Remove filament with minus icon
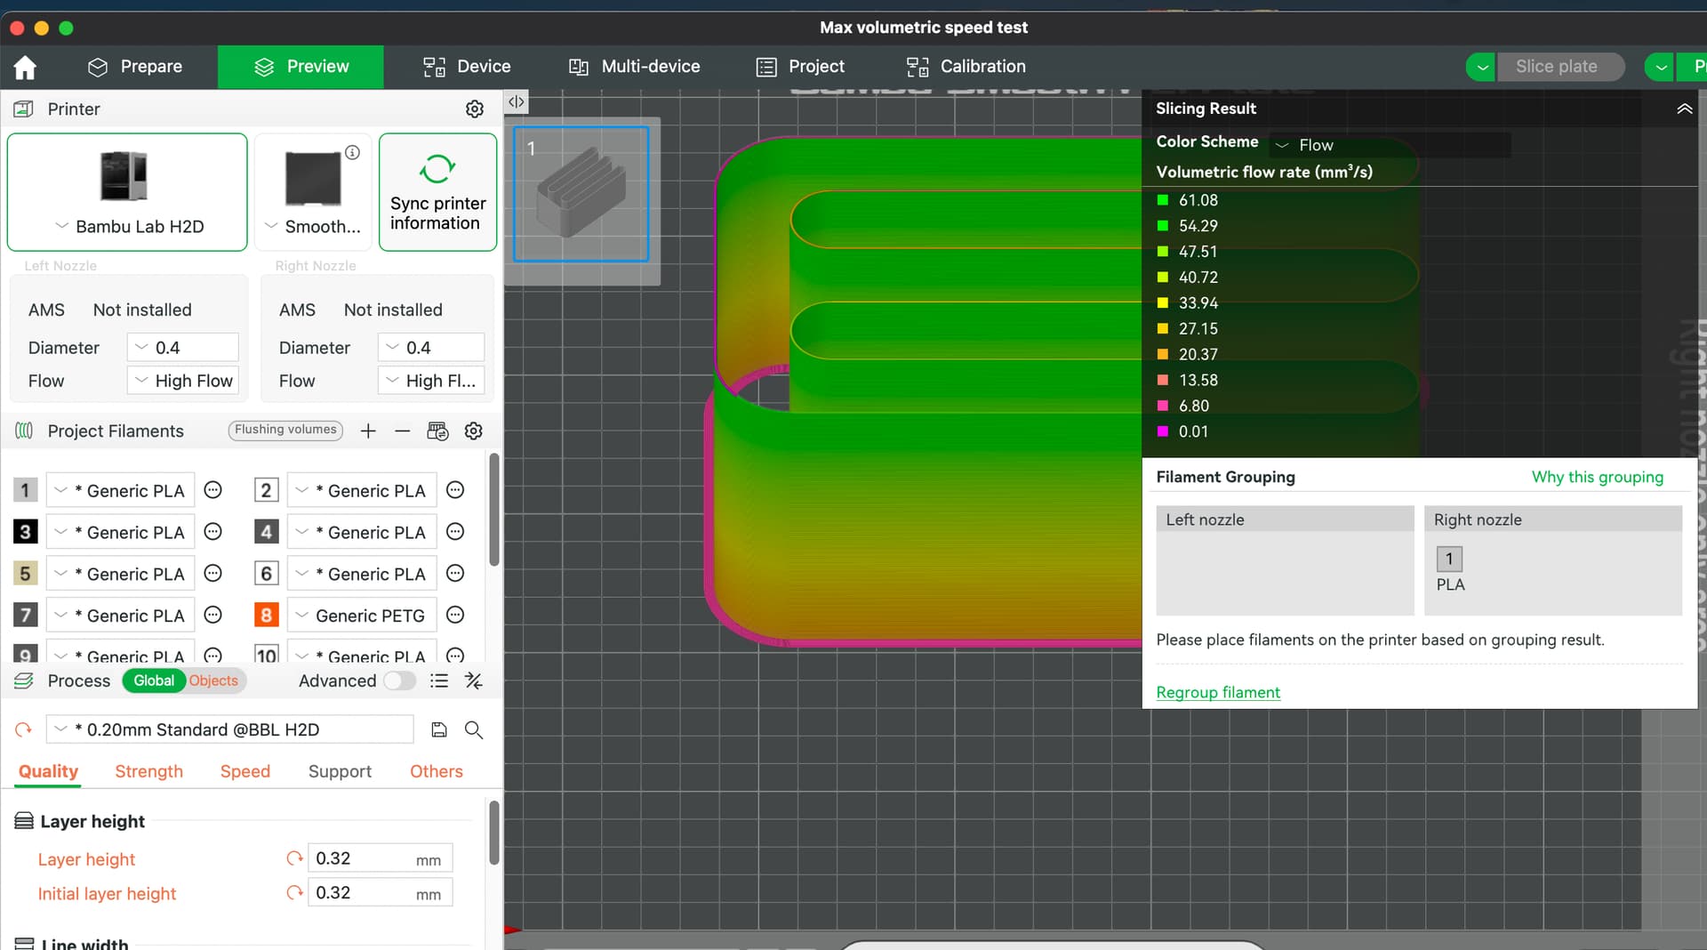Viewport: 1707px width, 950px height. click(x=403, y=431)
